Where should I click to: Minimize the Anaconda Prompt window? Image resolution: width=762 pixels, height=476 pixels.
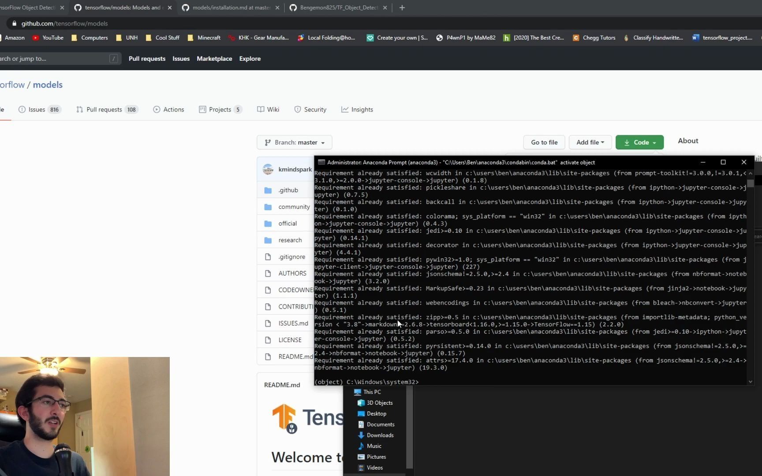[703, 162]
